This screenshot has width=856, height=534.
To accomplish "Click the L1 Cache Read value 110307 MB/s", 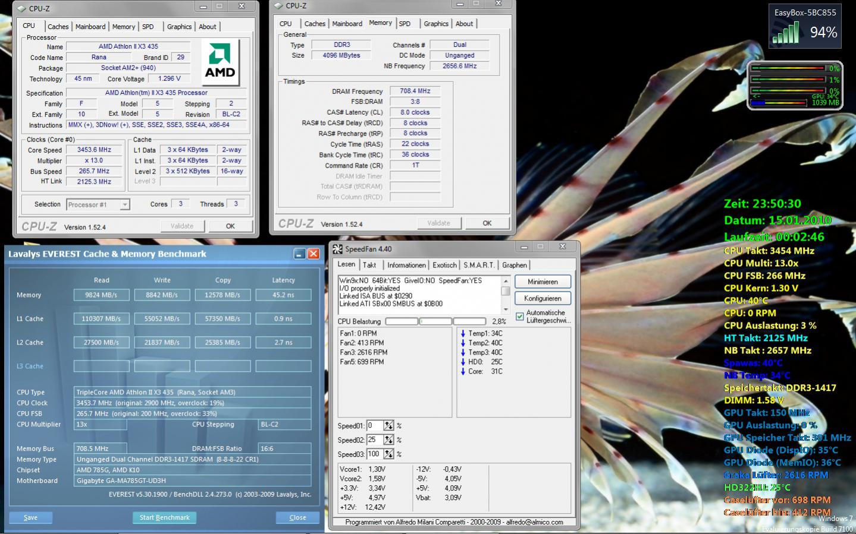I will (101, 319).
